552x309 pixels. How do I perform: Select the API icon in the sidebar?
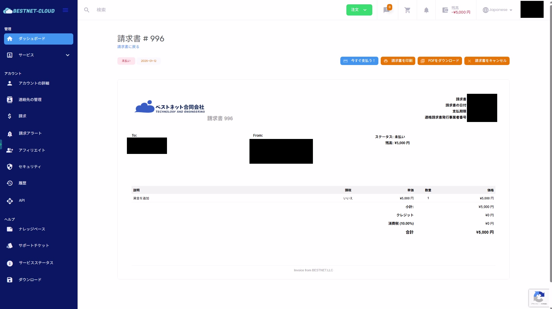(x=10, y=201)
